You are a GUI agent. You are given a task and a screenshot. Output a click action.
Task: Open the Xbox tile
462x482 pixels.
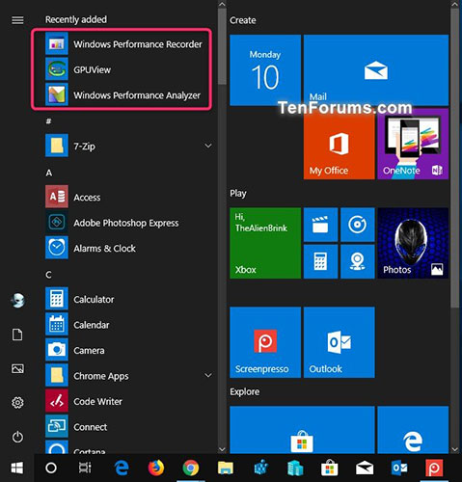265,243
